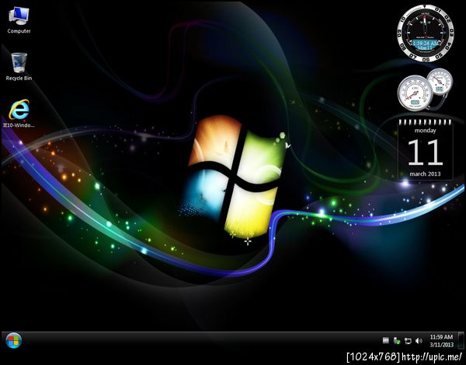
Task: Click the calendar gadget showing monday 11
Action: click(x=426, y=149)
